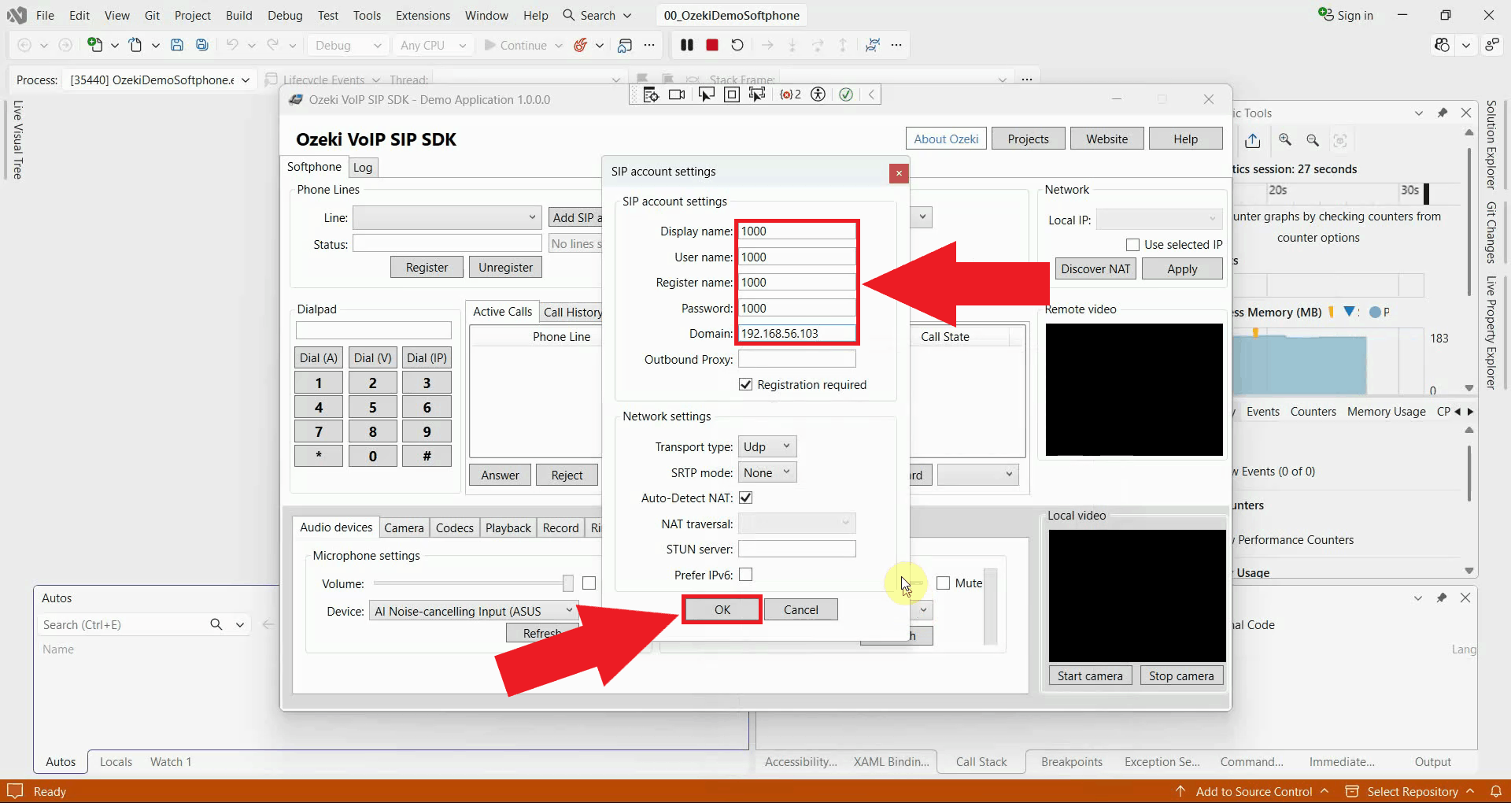Open the Process selector dropdown
This screenshot has width=1511, height=803.
pos(161,80)
